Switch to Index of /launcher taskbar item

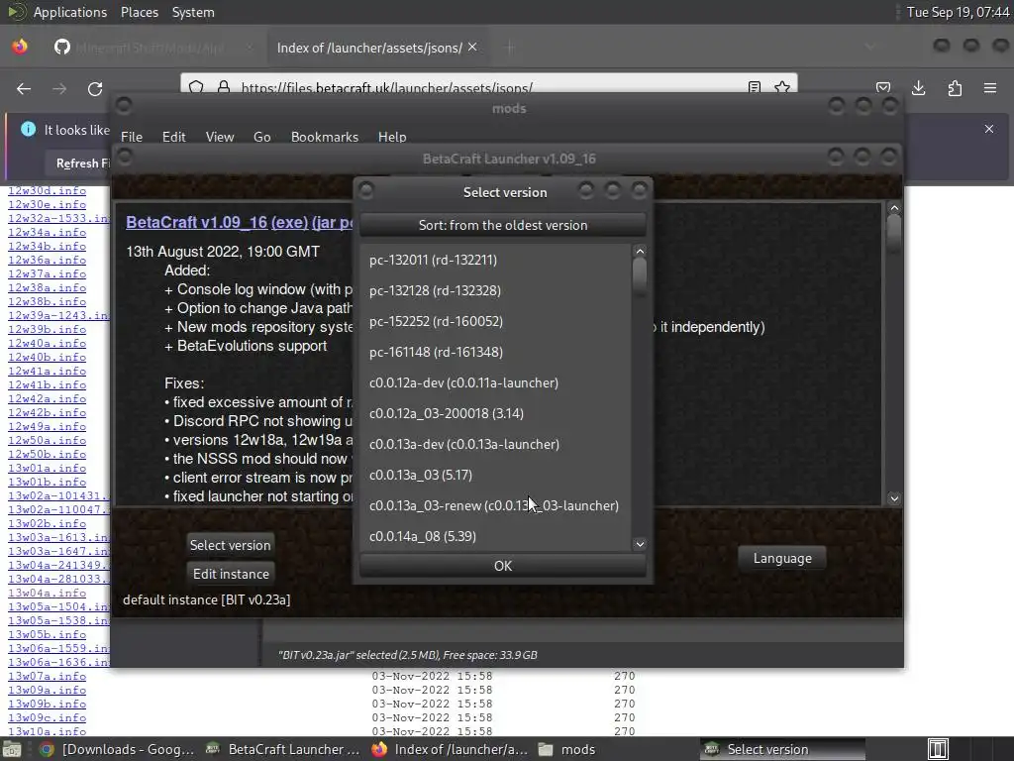[451, 749]
